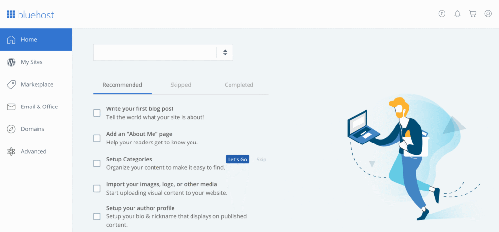Open notifications bell icon

[457, 14]
